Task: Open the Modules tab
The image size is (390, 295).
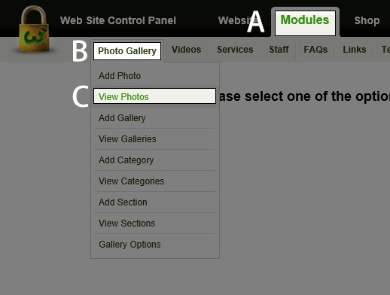Action: click(305, 23)
